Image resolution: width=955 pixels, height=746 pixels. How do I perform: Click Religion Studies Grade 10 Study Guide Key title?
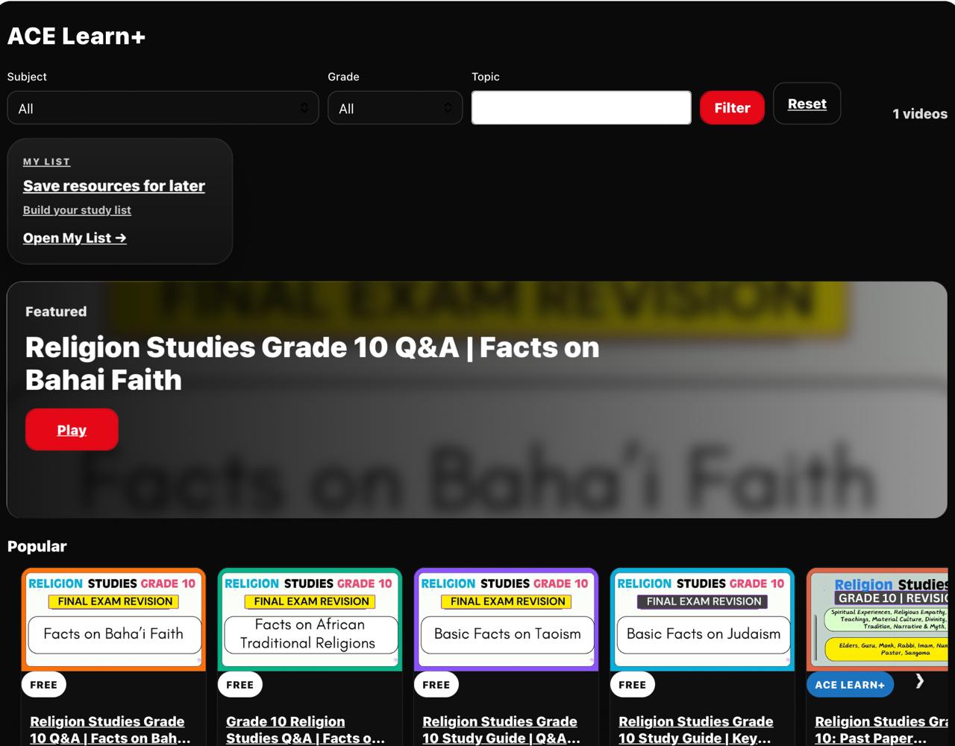[696, 730]
